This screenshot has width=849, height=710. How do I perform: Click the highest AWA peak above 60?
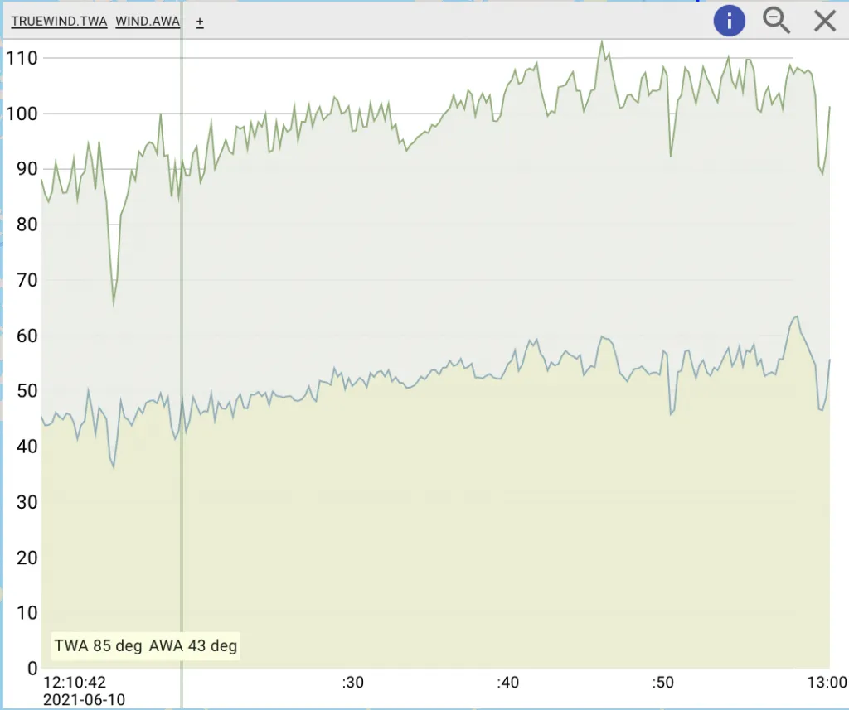click(x=796, y=316)
